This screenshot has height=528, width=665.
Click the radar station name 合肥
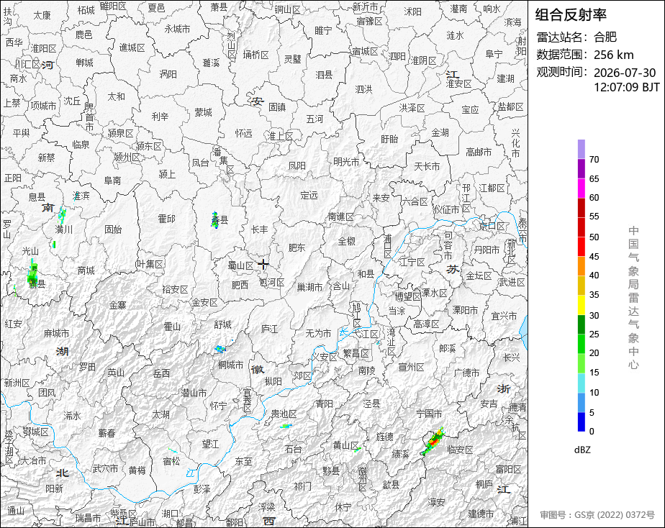tap(605, 37)
